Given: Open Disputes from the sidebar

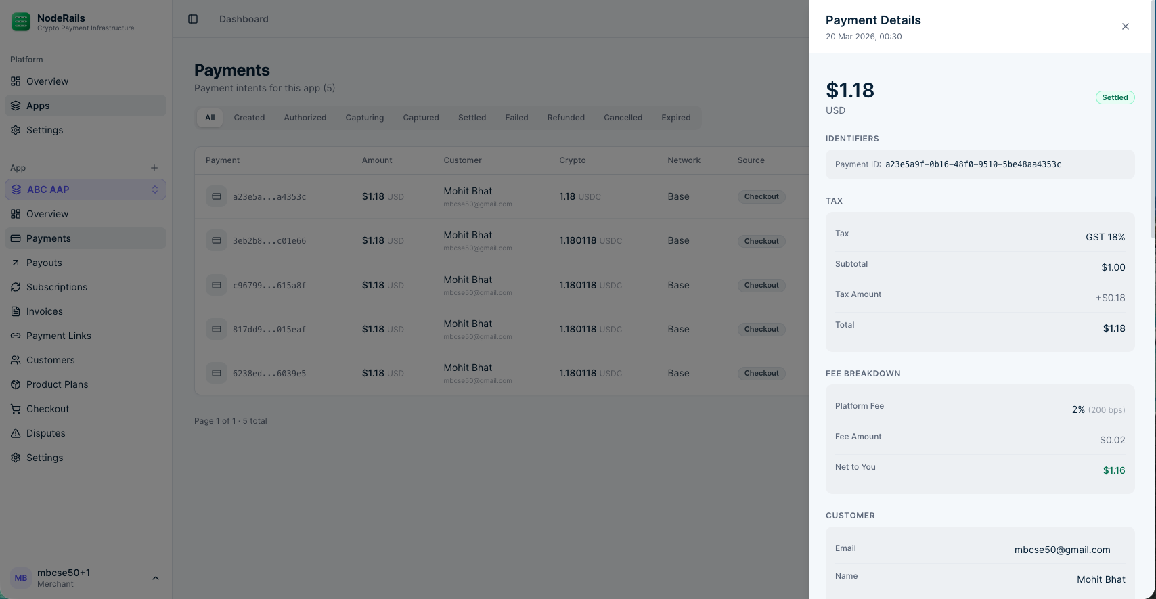Looking at the screenshot, I should tap(45, 433).
